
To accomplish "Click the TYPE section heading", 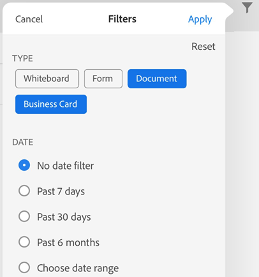I will [x=22, y=58].
